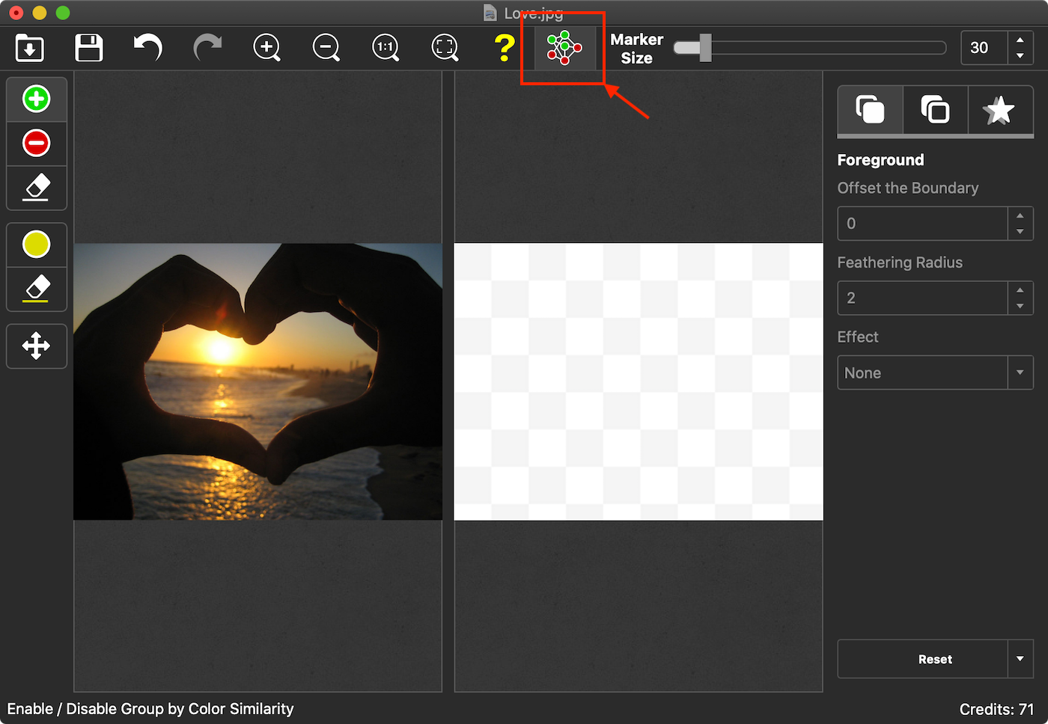
Task: Click the Undo icon
Action: [x=147, y=47]
